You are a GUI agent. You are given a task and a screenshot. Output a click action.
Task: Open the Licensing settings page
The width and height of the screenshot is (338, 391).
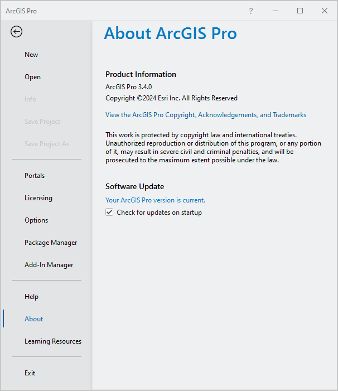pyautogui.click(x=38, y=198)
